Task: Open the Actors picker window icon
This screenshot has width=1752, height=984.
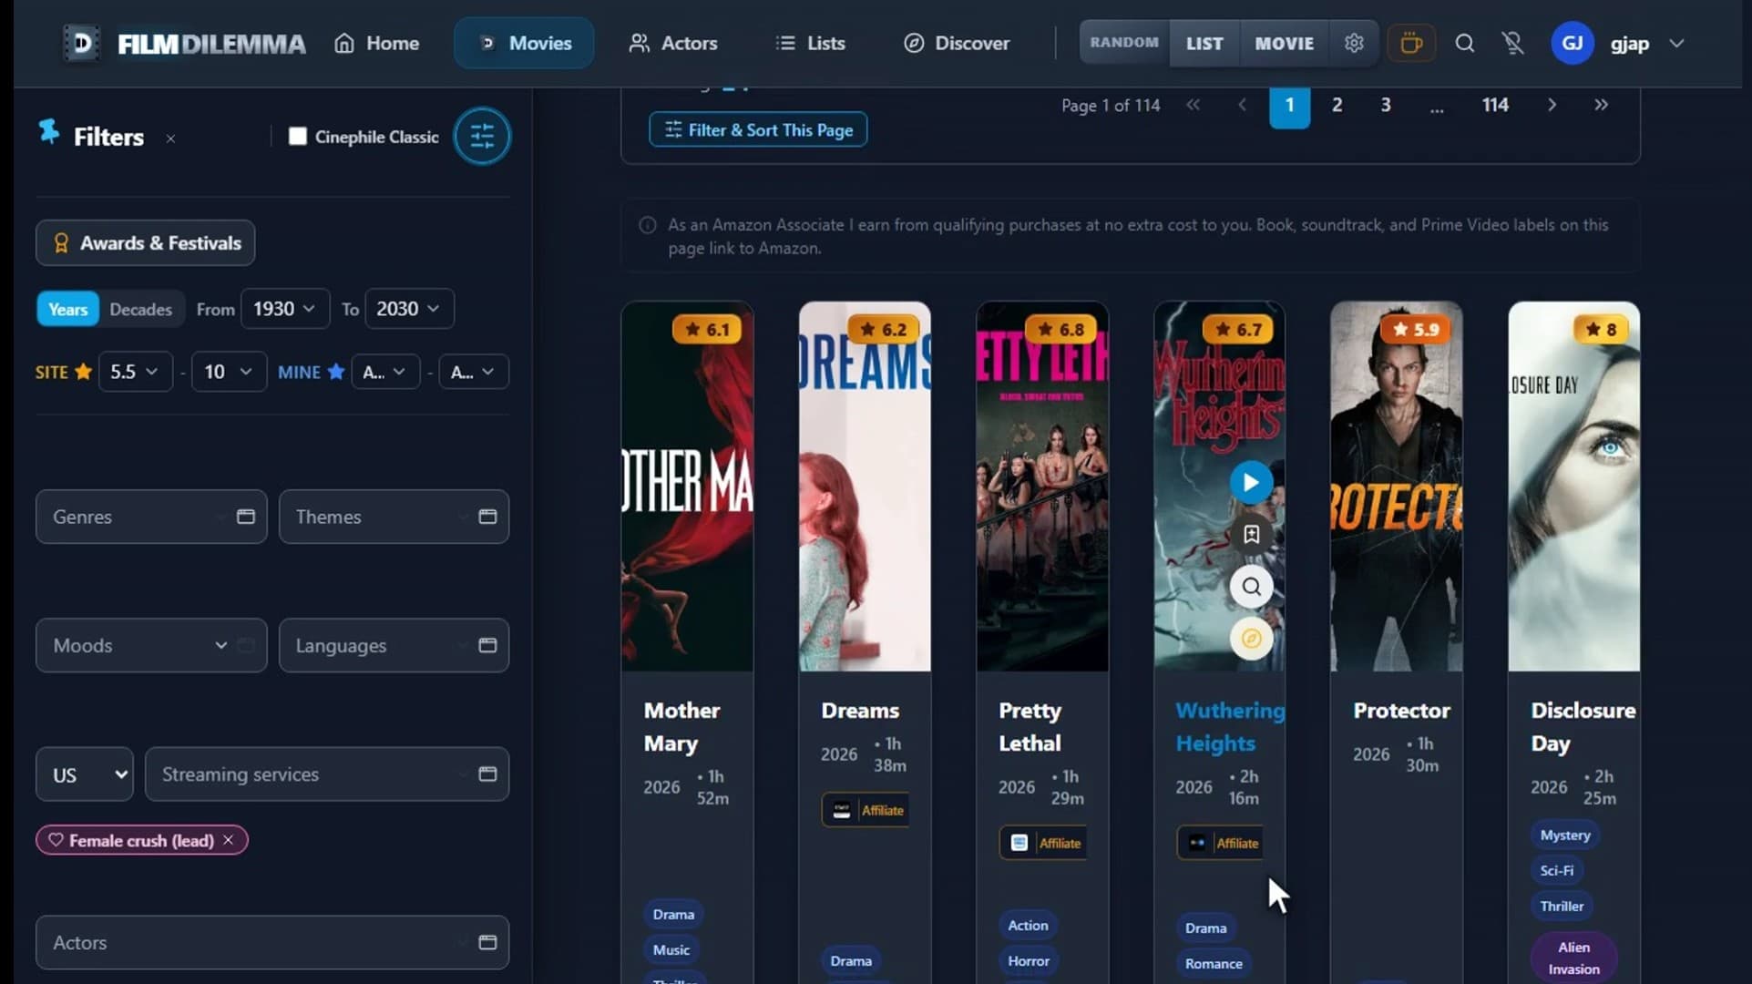Action: click(488, 942)
